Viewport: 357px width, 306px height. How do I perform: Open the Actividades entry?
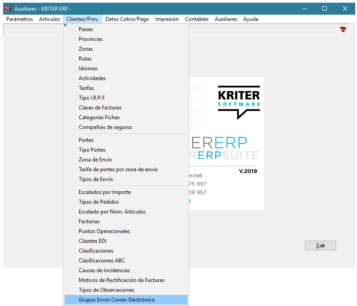coord(126,78)
